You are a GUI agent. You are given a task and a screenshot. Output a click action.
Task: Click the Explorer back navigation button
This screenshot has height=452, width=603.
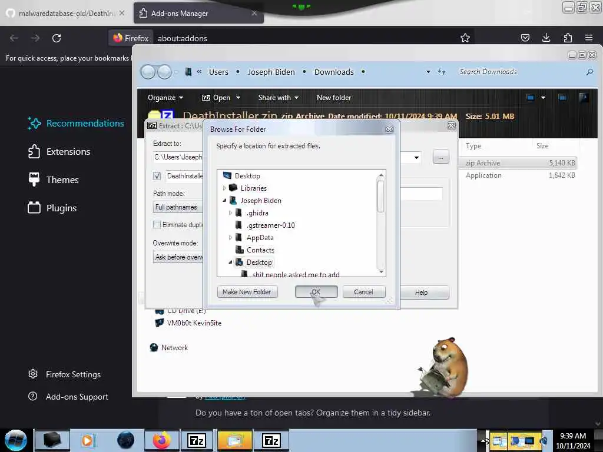pyautogui.click(x=148, y=72)
